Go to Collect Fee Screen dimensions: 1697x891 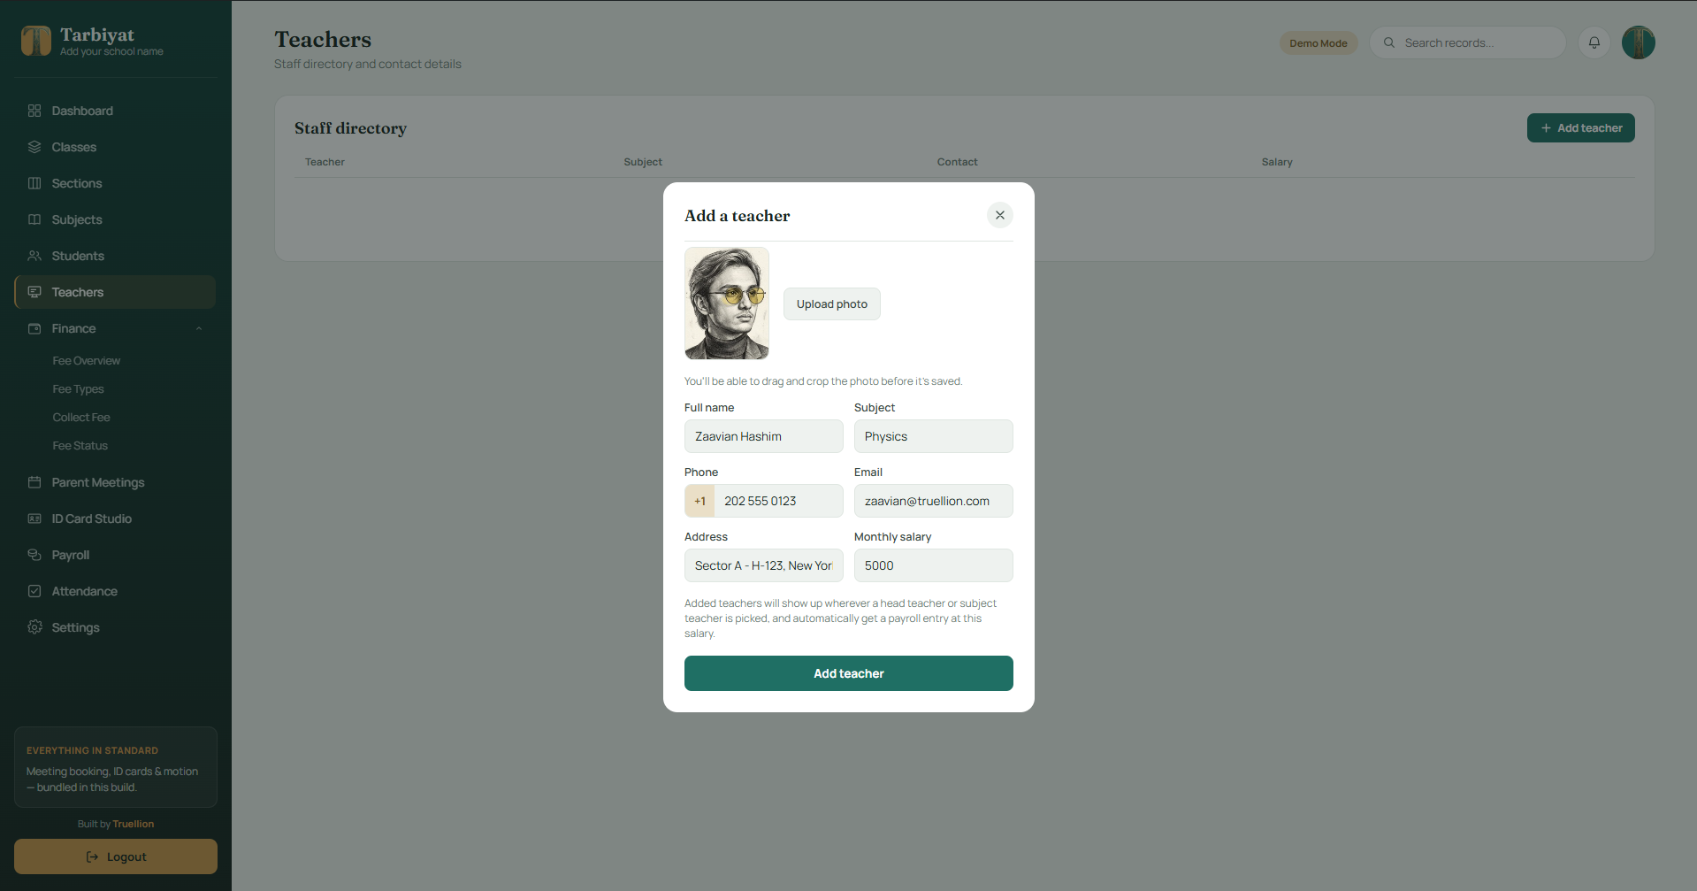pos(81,418)
